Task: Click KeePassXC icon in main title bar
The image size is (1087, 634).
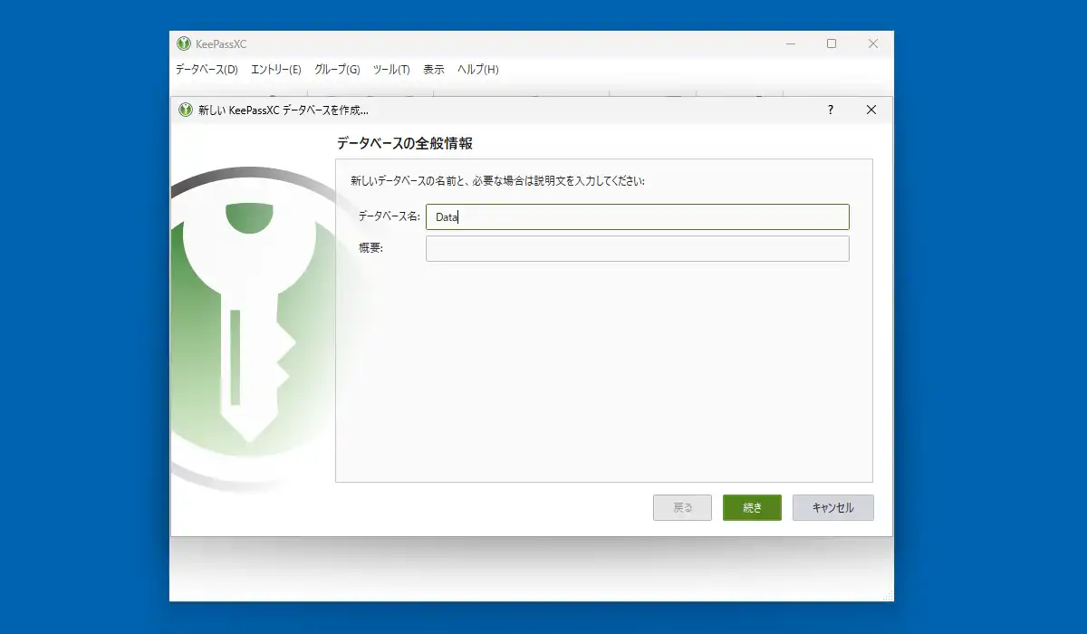Action: 184,43
